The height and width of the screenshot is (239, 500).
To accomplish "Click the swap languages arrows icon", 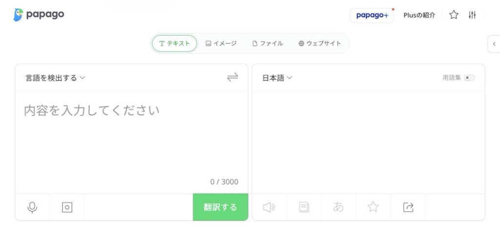I will (232, 77).
